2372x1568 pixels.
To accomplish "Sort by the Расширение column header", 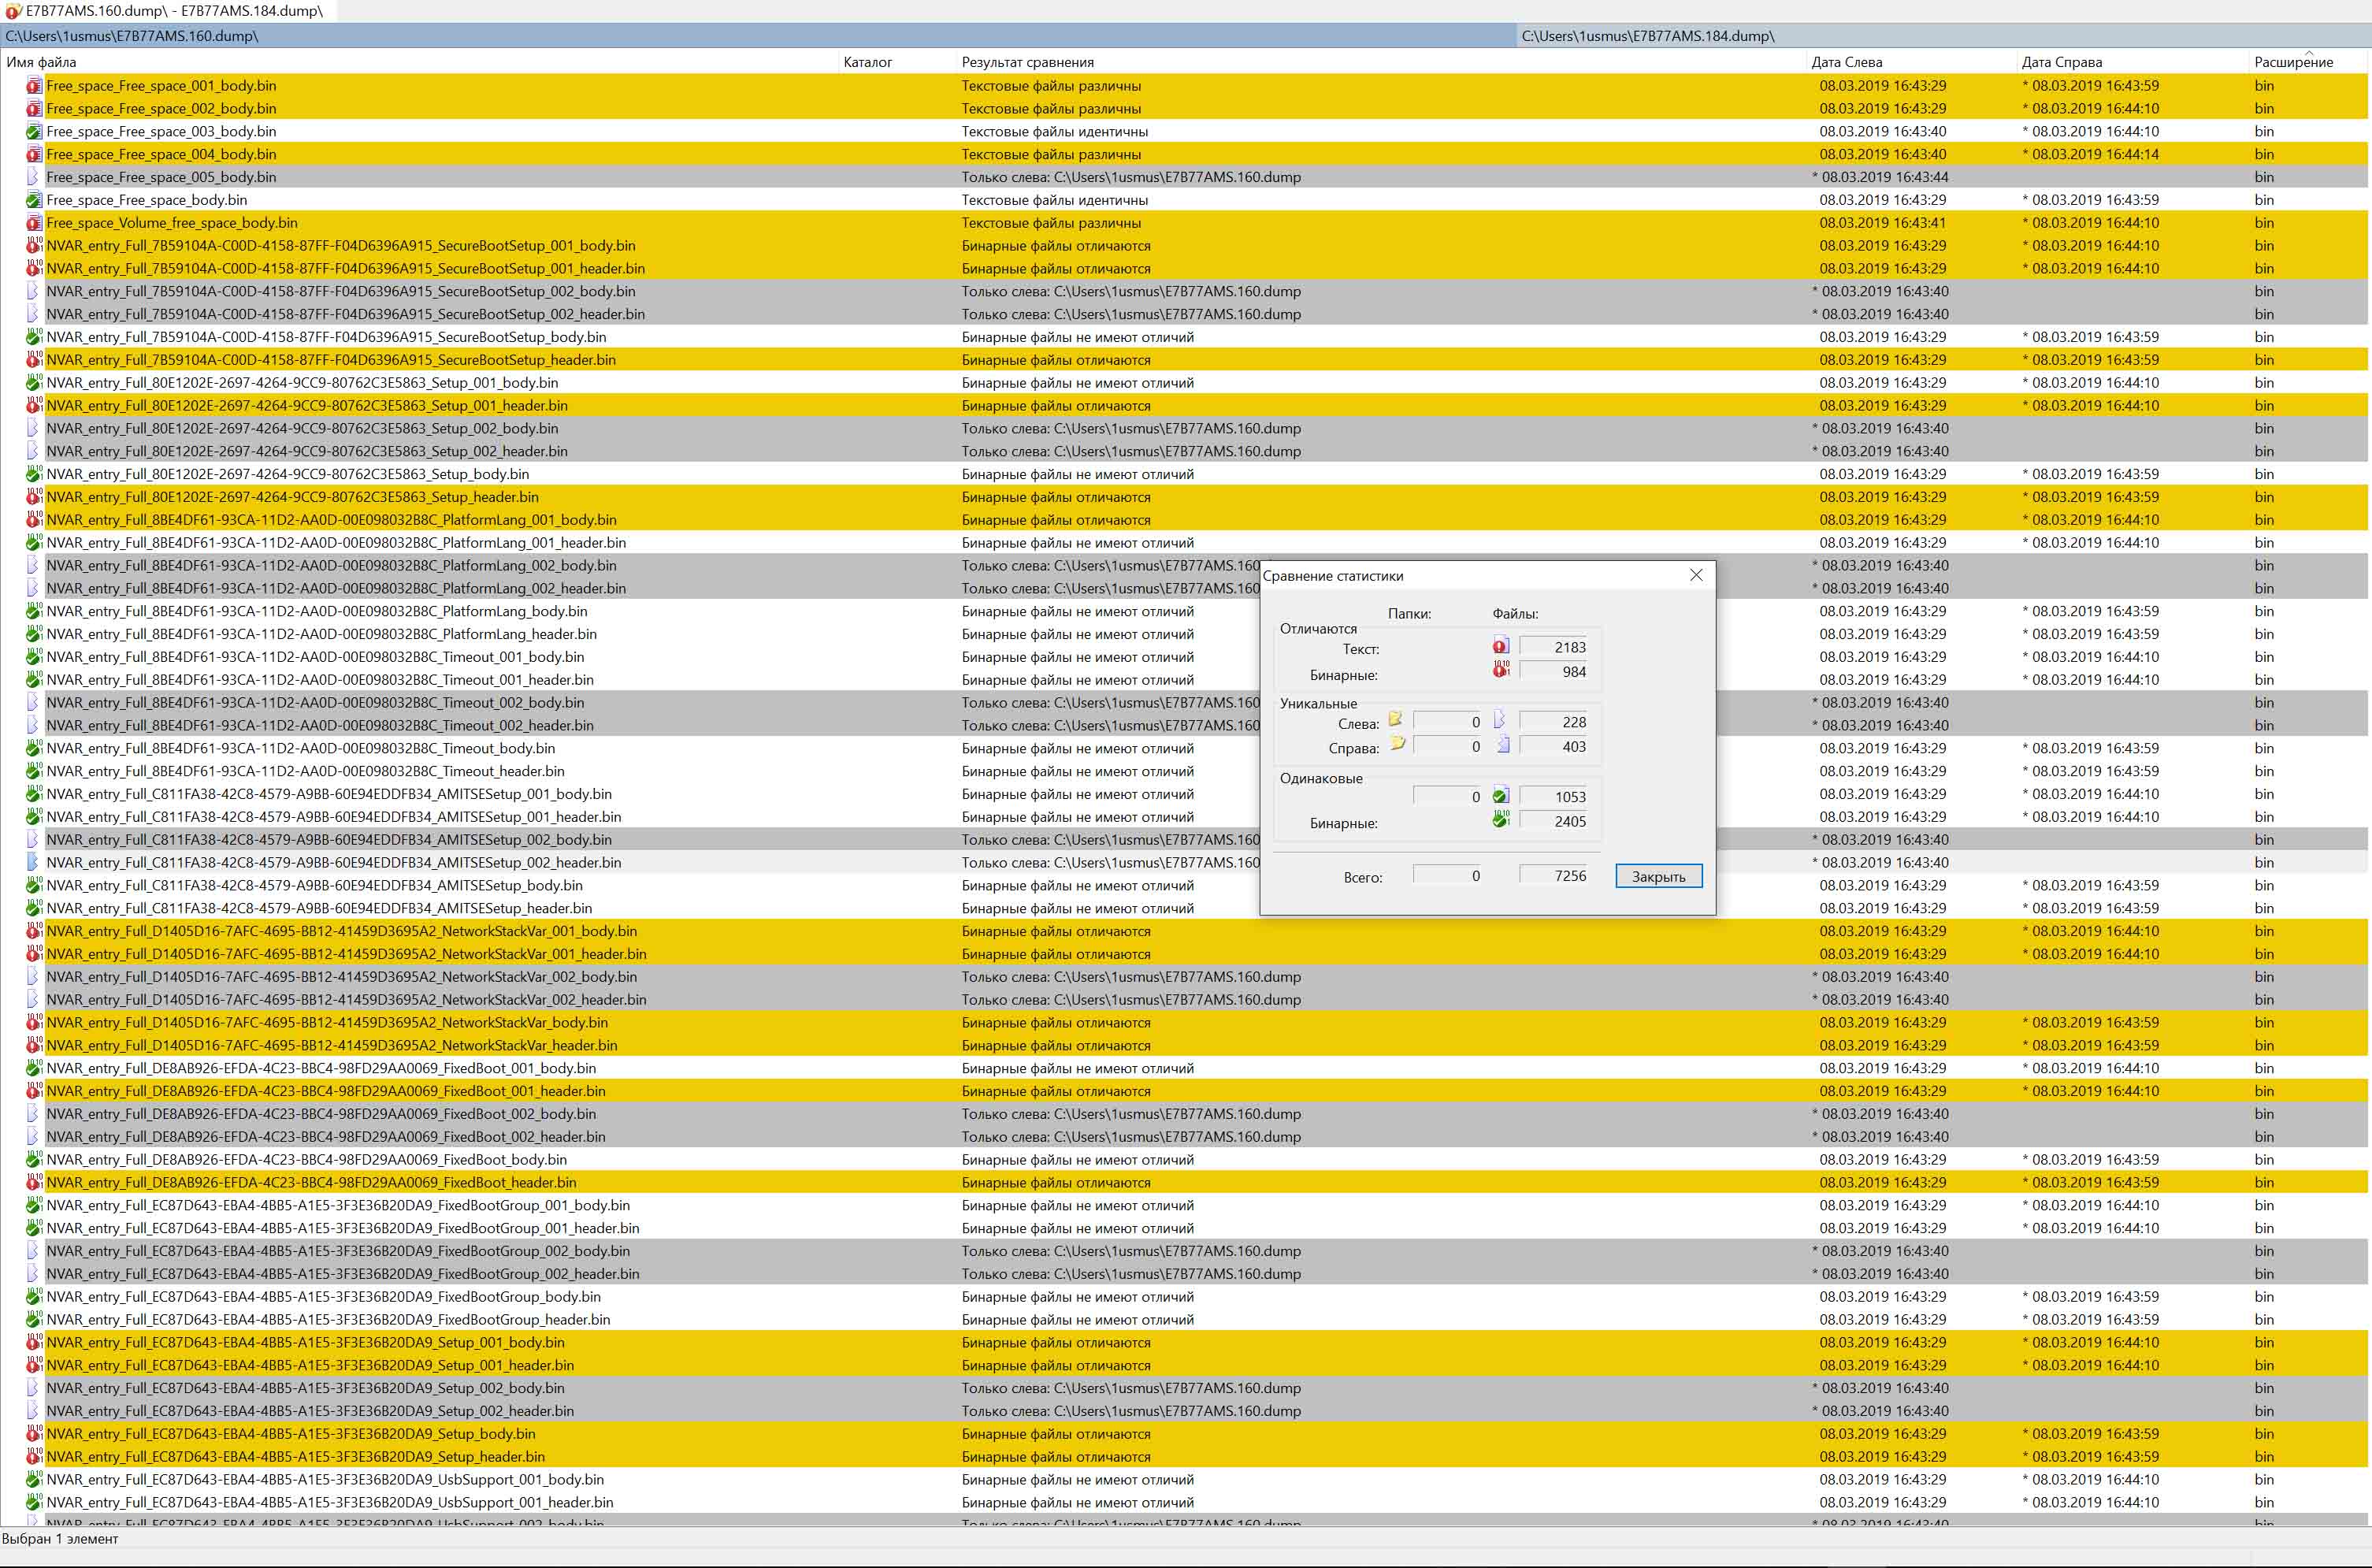I will coord(2292,62).
